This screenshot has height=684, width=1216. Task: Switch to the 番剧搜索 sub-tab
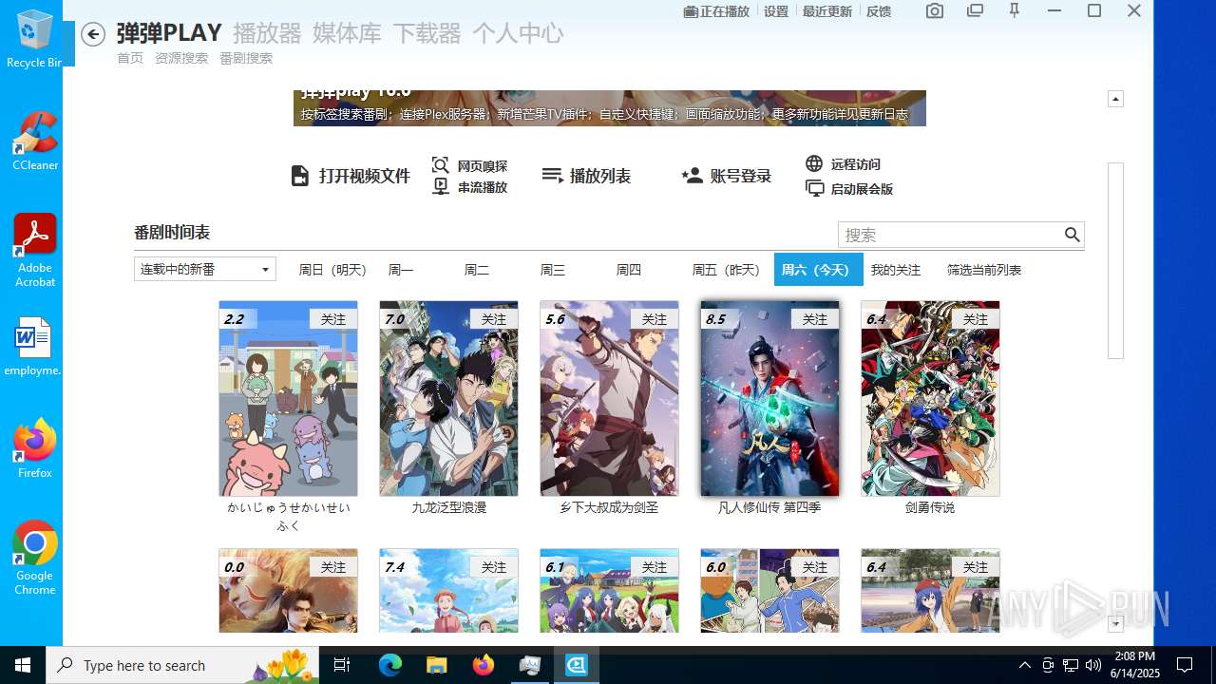pos(246,58)
